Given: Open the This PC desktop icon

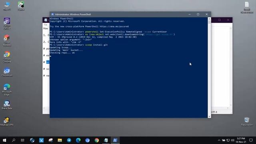Looking at the screenshot, I should pos(7,6).
